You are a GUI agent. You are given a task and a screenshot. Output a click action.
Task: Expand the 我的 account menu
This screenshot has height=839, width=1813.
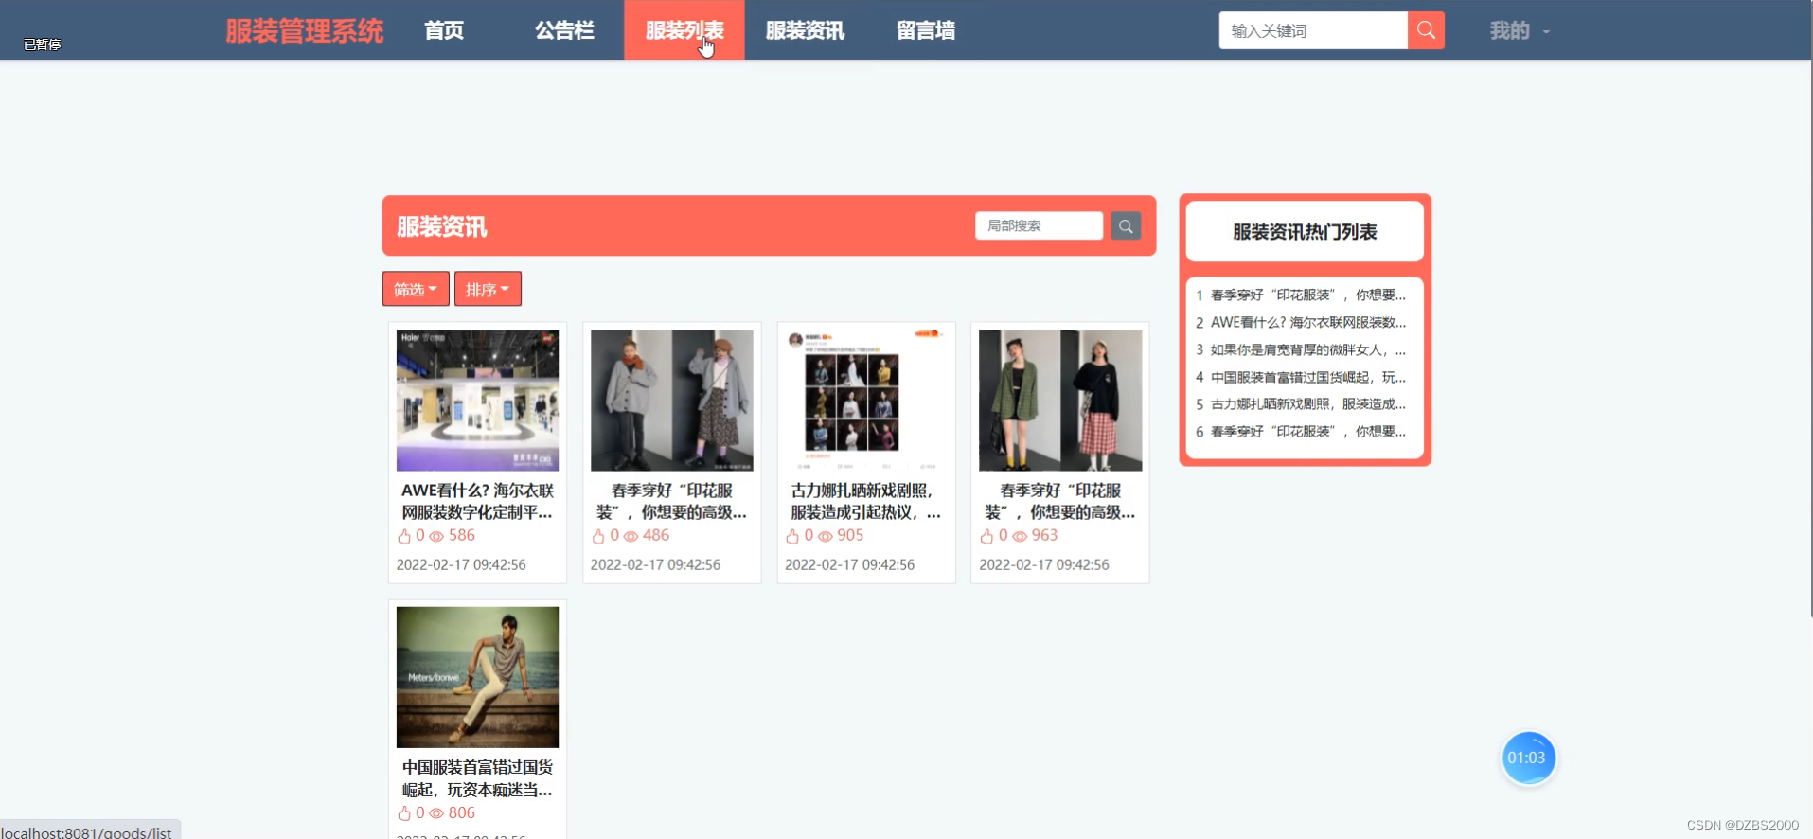[1520, 30]
